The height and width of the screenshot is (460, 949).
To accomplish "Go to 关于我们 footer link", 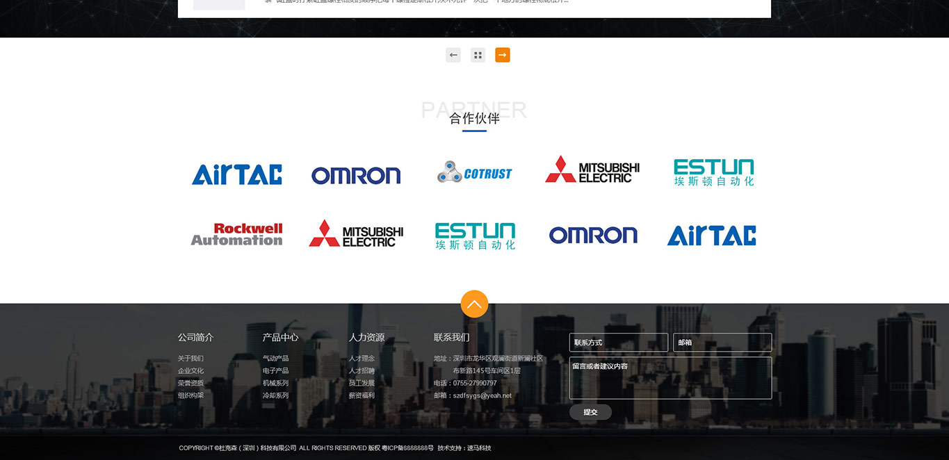I will 190,359.
